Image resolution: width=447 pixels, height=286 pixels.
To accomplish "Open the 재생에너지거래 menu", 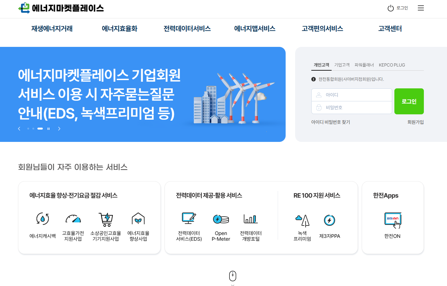I will point(52,29).
